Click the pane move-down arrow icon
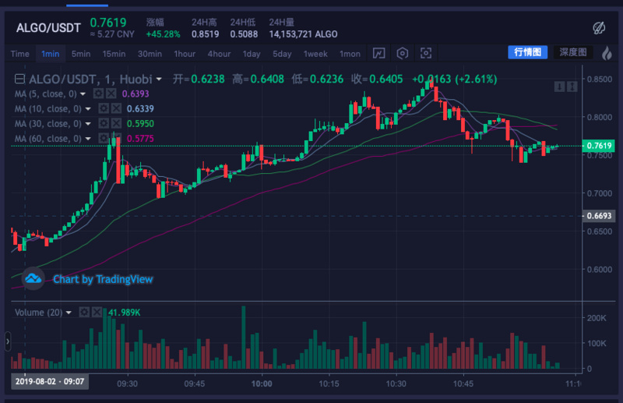 click(559, 87)
